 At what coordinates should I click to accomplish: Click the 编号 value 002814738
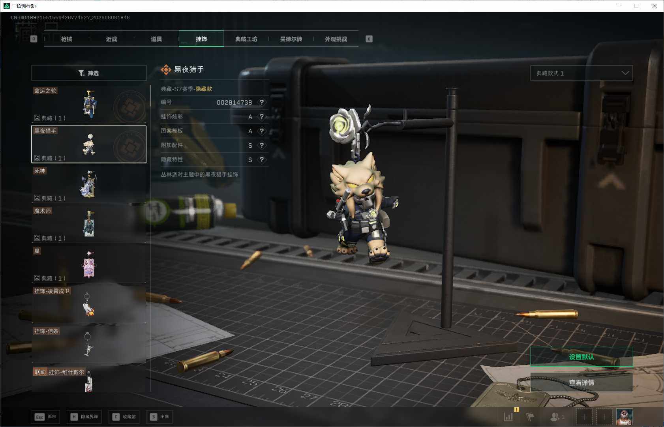[x=234, y=103]
